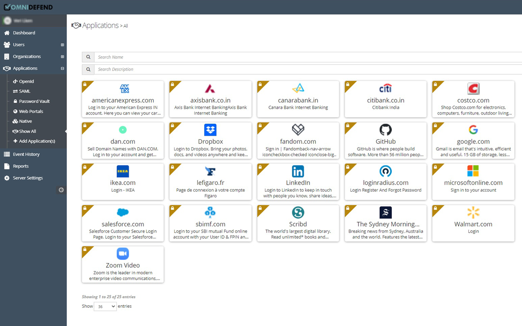
Task: Click the Applications breadcrumb heading
Action: pyautogui.click(x=100, y=25)
